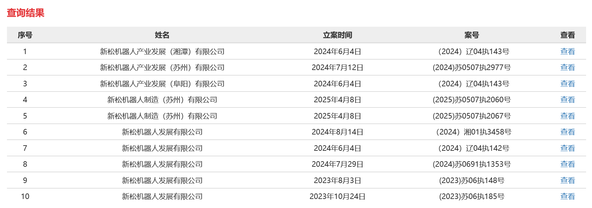View 苏06执148号 case details
This screenshot has width=592, height=208.
pos(567,180)
